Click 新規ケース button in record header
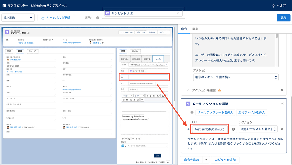The width and height of the screenshot is (292, 165). click(141, 32)
